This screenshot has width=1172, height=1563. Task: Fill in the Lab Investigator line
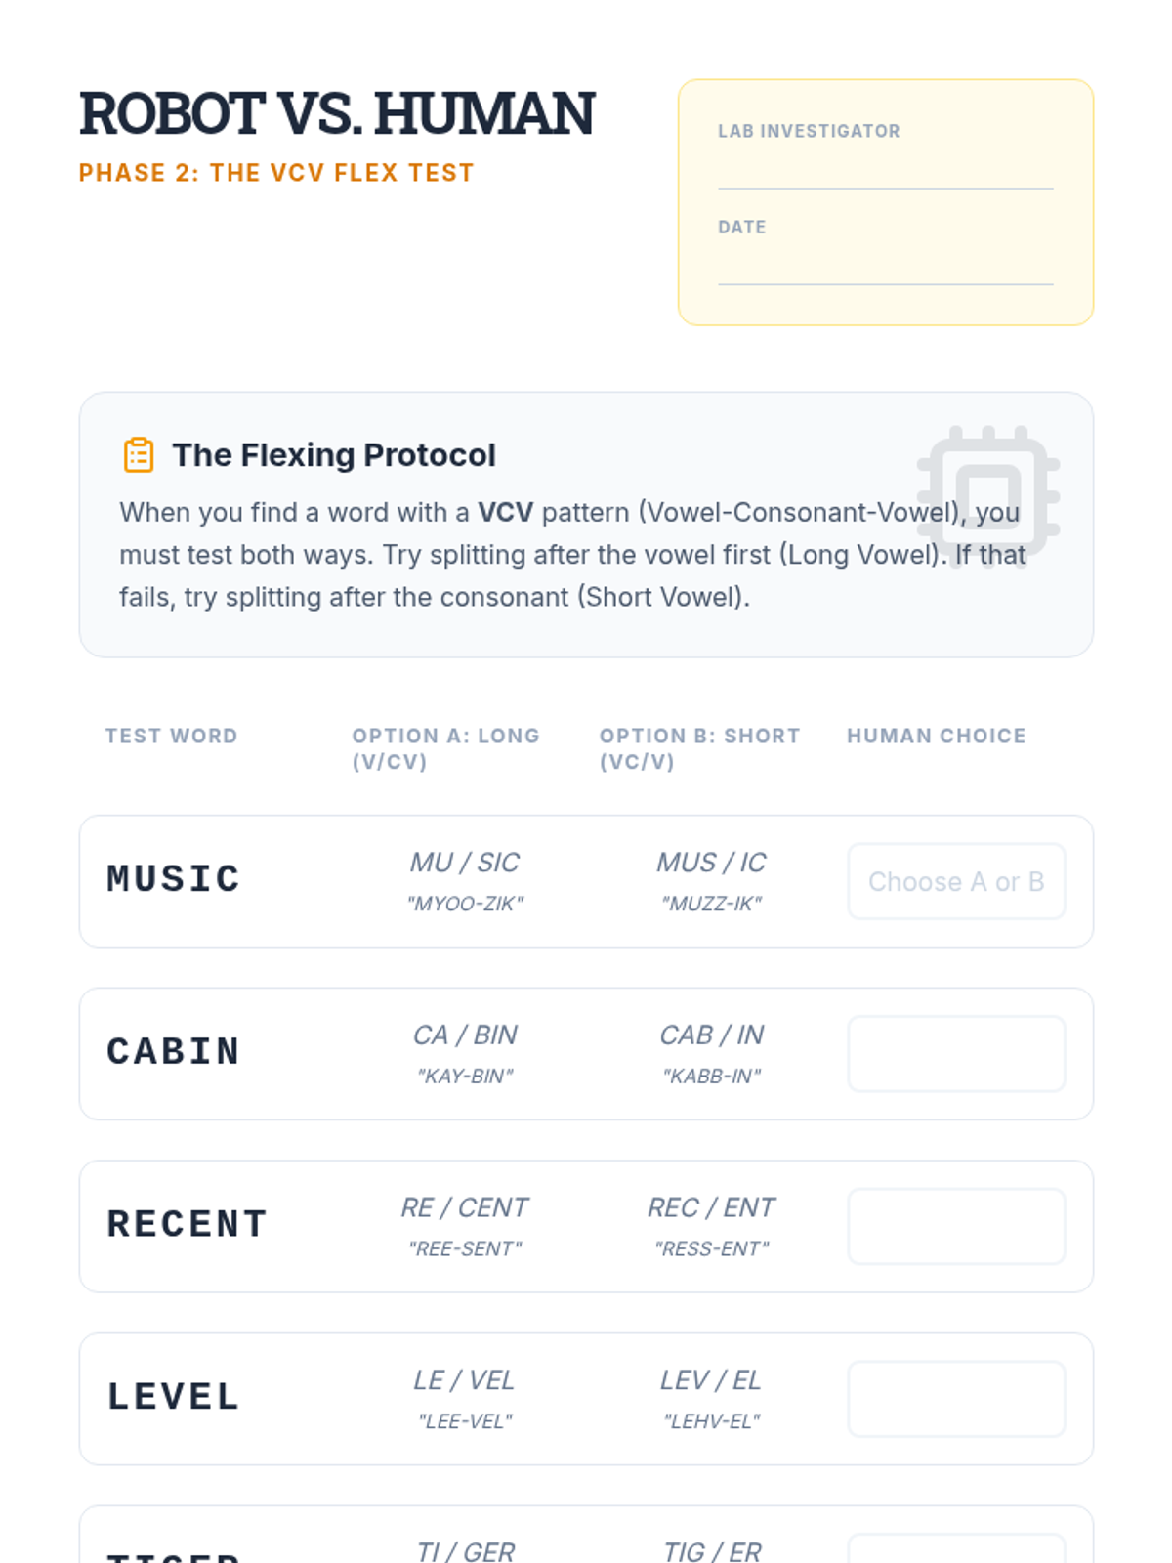click(x=885, y=170)
